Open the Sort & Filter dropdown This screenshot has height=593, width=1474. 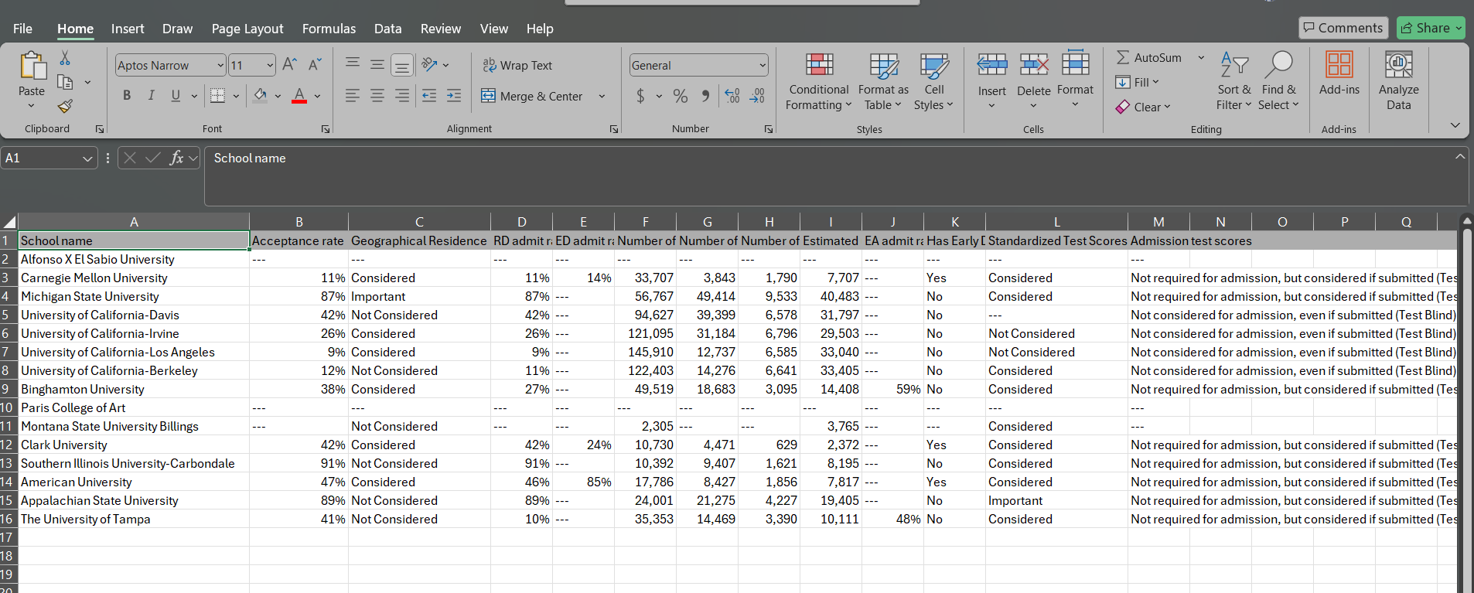[1233, 82]
